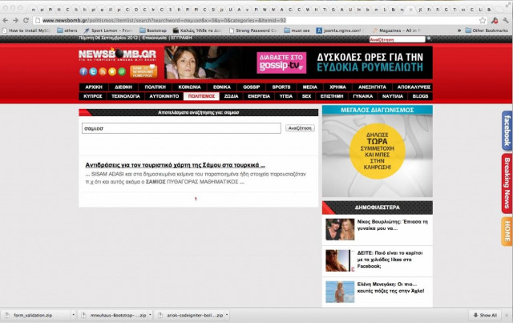Open the GOSSIP menu item
This screenshot has width=513, height=323.
click(x=251, y=87)
